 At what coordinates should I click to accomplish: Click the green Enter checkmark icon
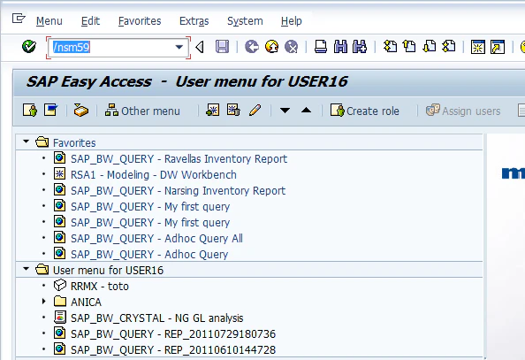[29, 47]
